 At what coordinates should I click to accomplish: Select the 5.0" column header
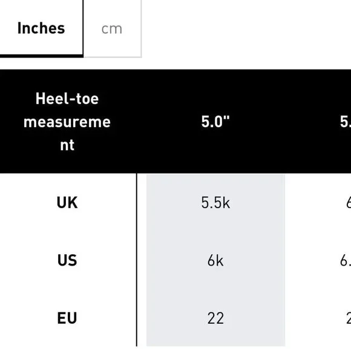(215, 122)
